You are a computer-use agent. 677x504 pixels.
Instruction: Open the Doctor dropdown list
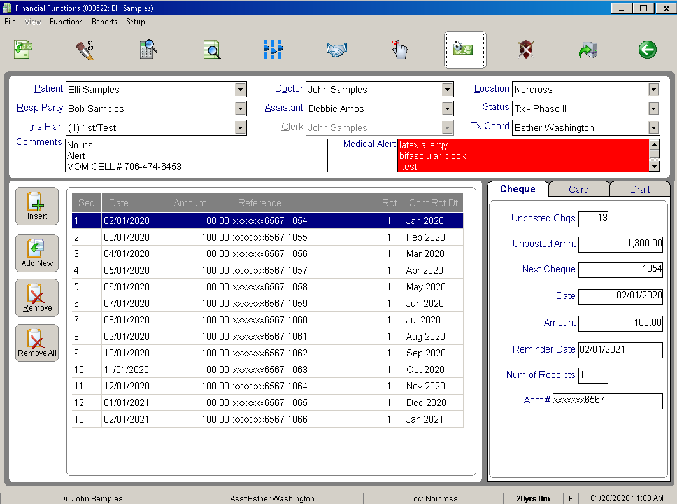click(447, 90)
